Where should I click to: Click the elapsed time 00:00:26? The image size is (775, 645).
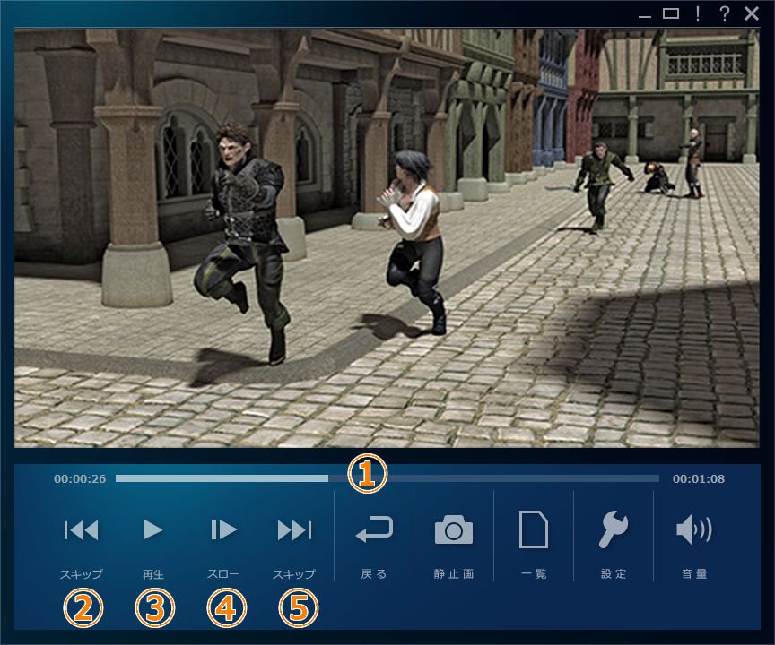[x=80, y=479]
